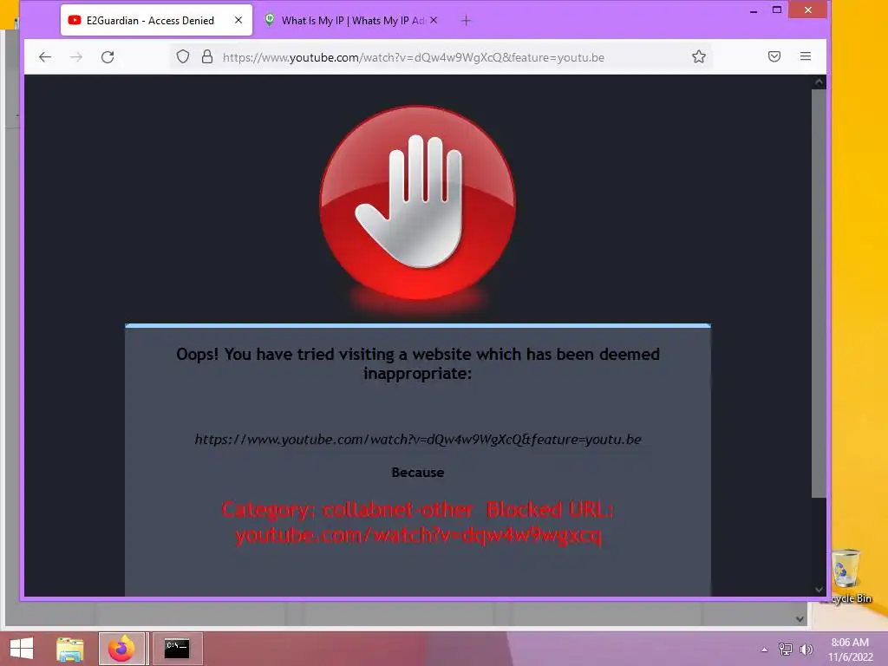The image size is (888, 666).
Task: Select the Recycle Bin desktop icon
Action: [x=848, y=576]
